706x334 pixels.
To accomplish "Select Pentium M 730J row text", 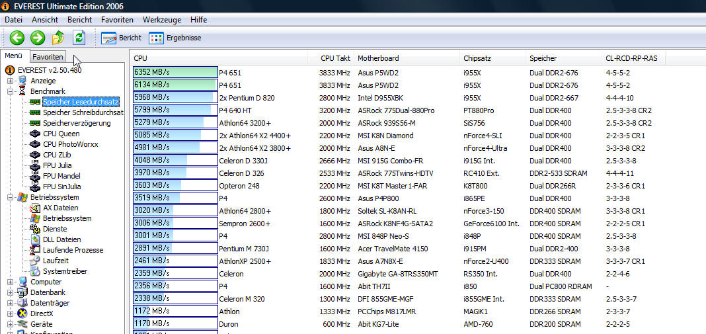I will click(x=244, y=249).
